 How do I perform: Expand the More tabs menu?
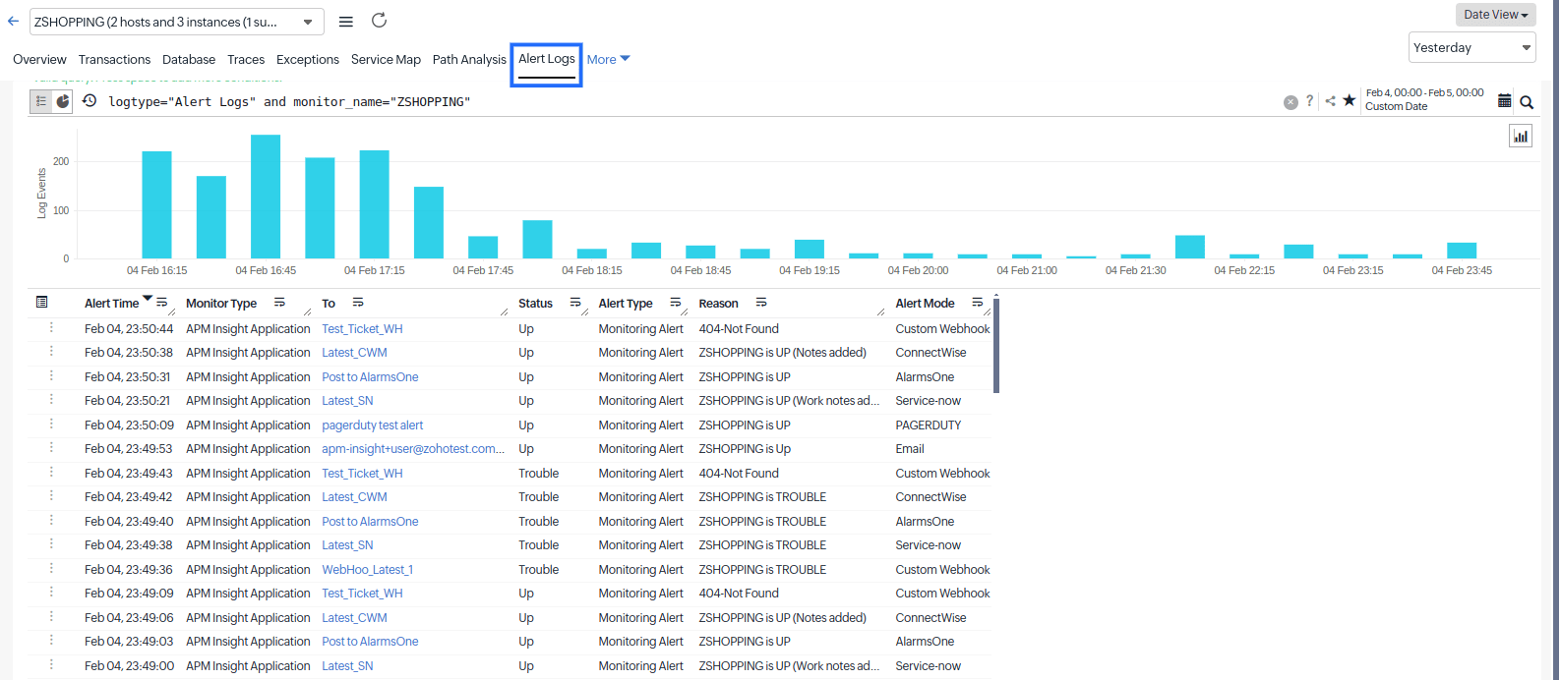coord(608,59)
